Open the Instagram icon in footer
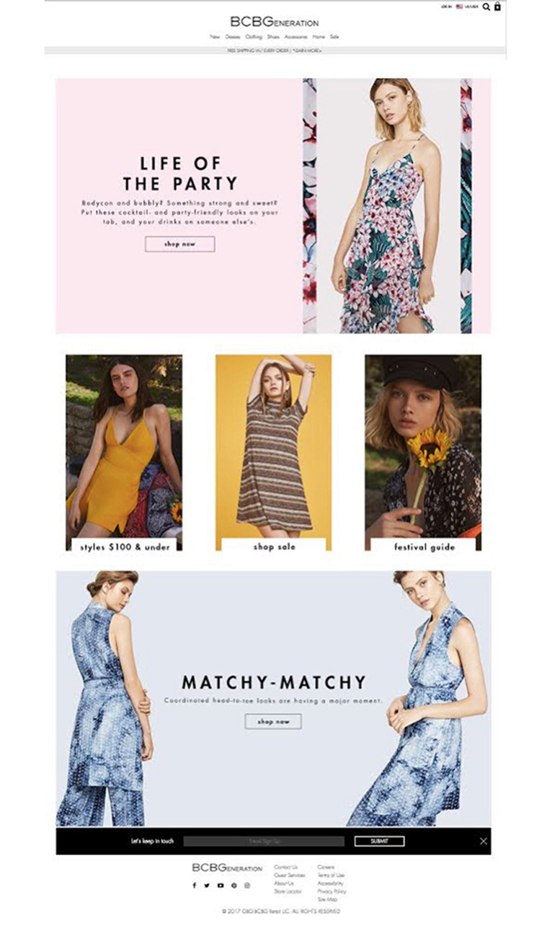The height and width of the screenshot is (928, 547). pos(247,885)
